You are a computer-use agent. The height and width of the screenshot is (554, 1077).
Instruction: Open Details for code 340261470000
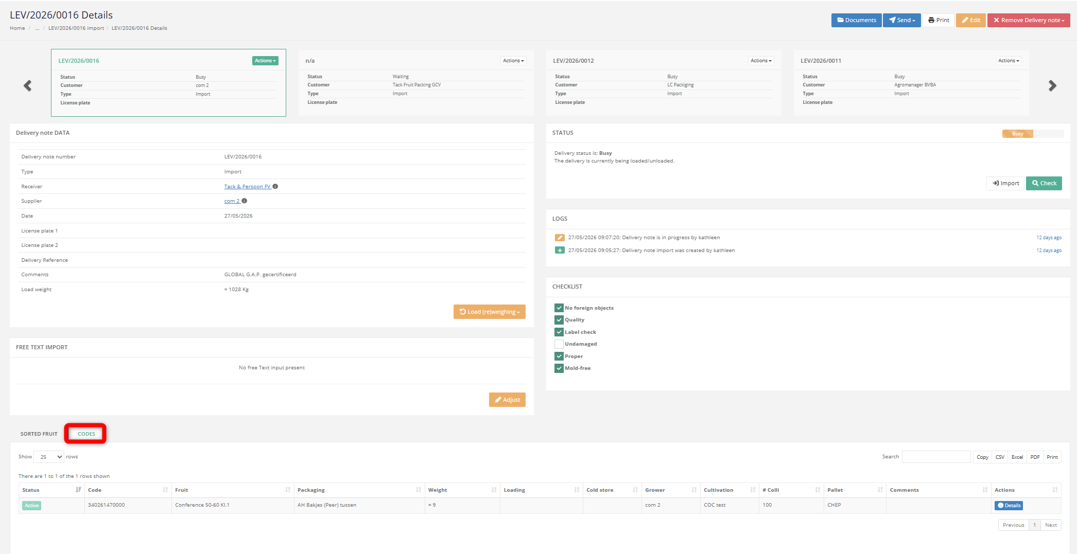point(1009,506)
